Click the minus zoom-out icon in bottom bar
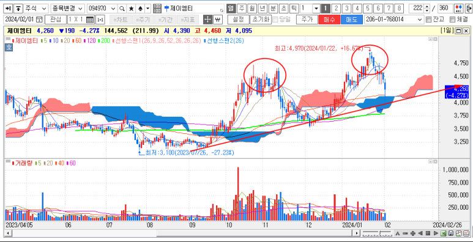The height and width of the screenshot is (242, 473). point(405,233)
